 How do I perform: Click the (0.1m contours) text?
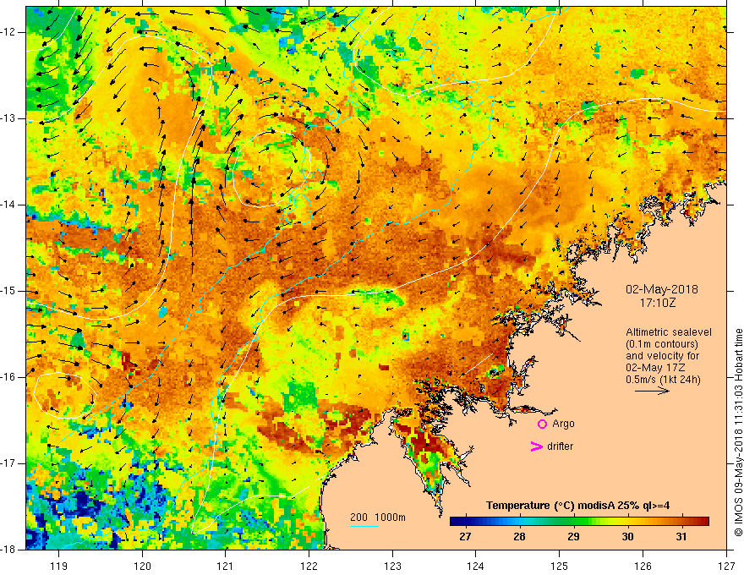tap(662, 344)
